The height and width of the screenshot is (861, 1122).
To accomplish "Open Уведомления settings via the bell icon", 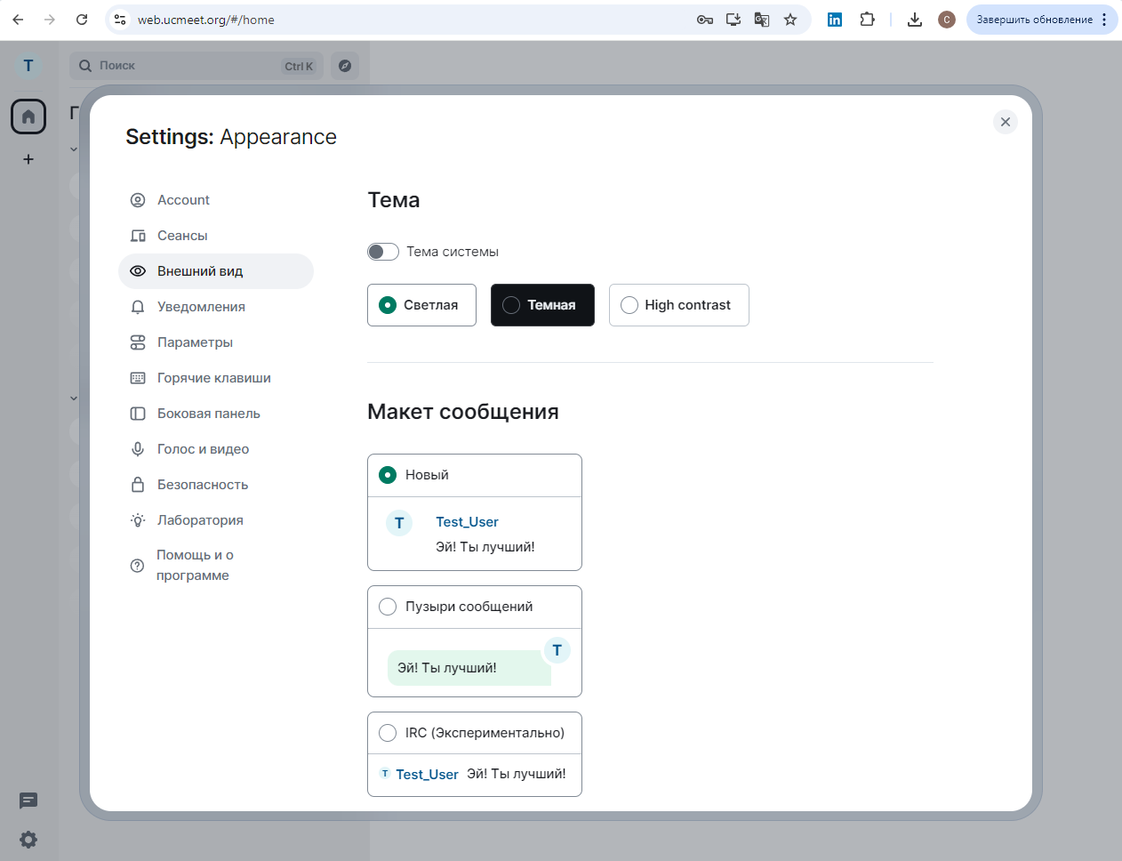I will click(138, 306).
